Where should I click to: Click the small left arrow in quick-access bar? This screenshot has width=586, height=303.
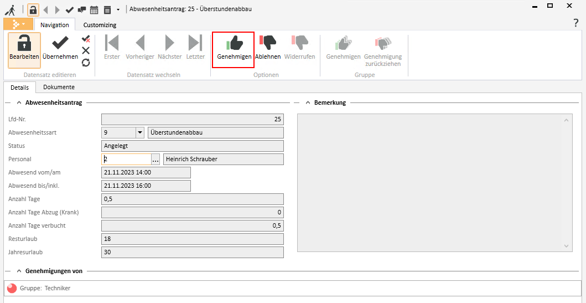pos(45,10)
